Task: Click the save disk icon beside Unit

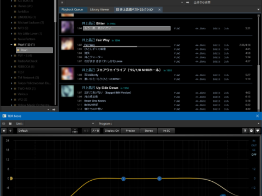Action: pyautogui.click(x=10, y=124)
